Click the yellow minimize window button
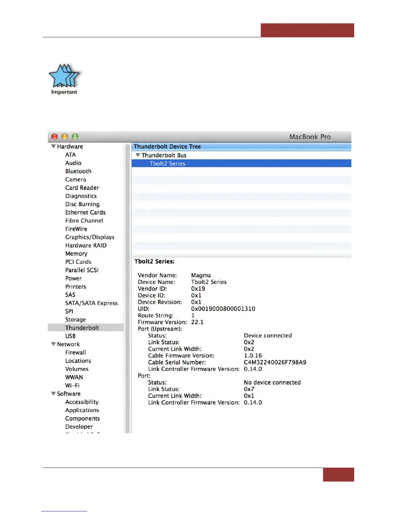Viewport: 397px width, 514px height. [65, 137]
